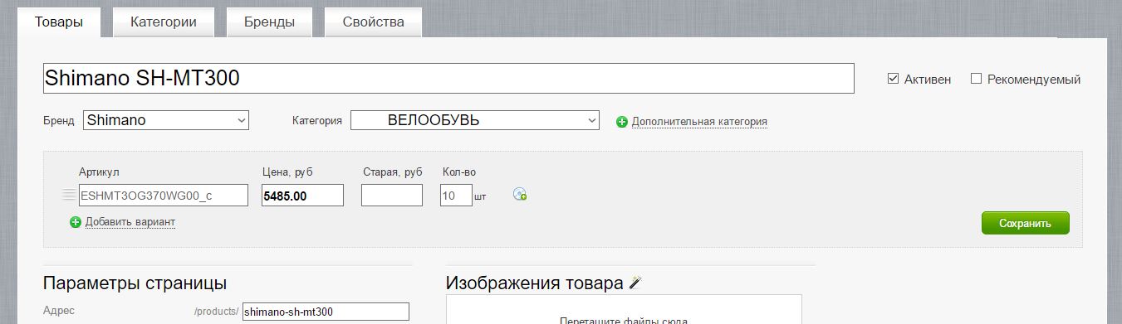The image size is (1122, 324).
Task: Click the Перетащите файлы сюда upload area
Action: [x=624, y=310]
